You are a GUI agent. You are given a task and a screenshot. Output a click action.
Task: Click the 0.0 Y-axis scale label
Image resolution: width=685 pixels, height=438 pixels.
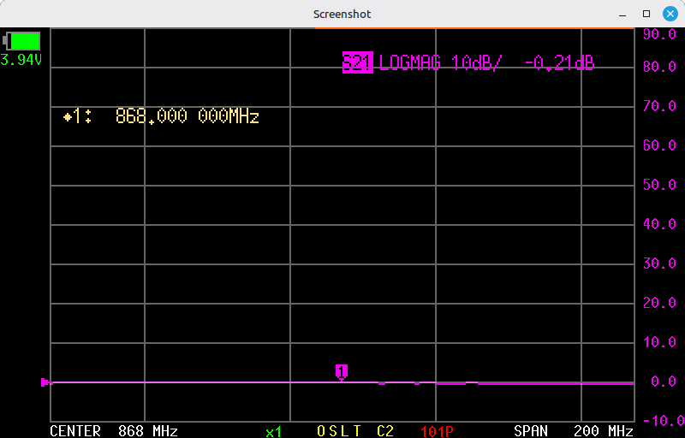coord(664,382)
